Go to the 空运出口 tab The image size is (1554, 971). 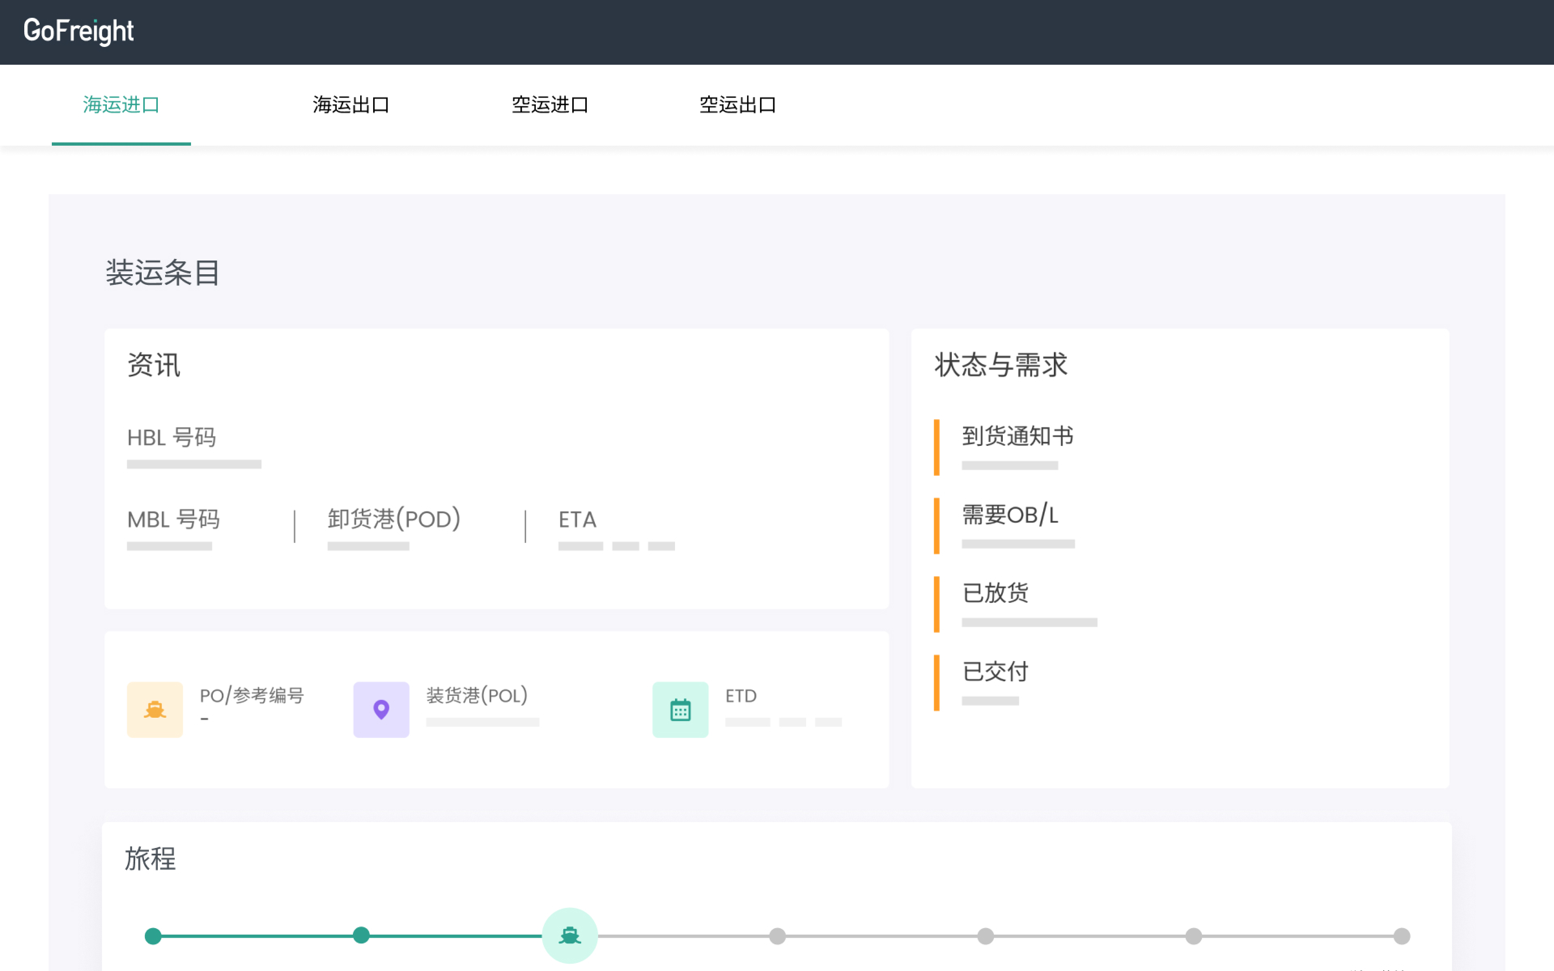pyautogui.click(x=738, y=105)
